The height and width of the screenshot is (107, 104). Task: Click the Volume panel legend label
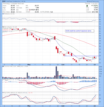[x=15, y=66]
